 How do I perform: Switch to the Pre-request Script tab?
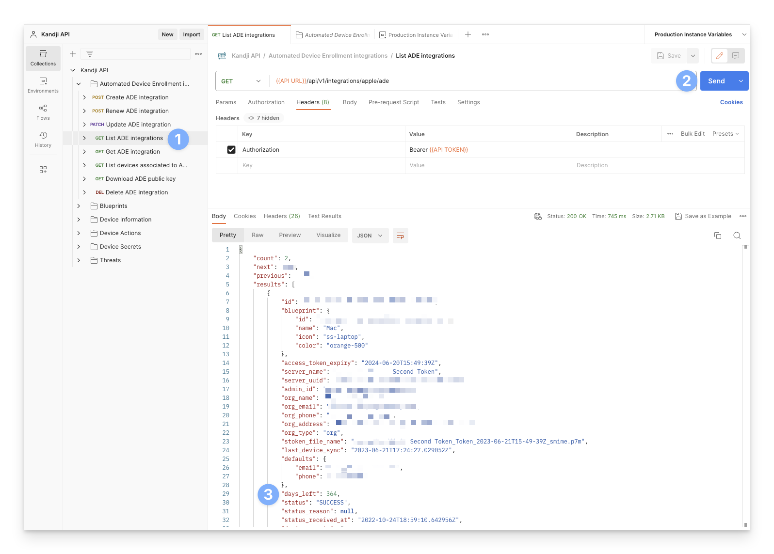[x=394, y=102]
